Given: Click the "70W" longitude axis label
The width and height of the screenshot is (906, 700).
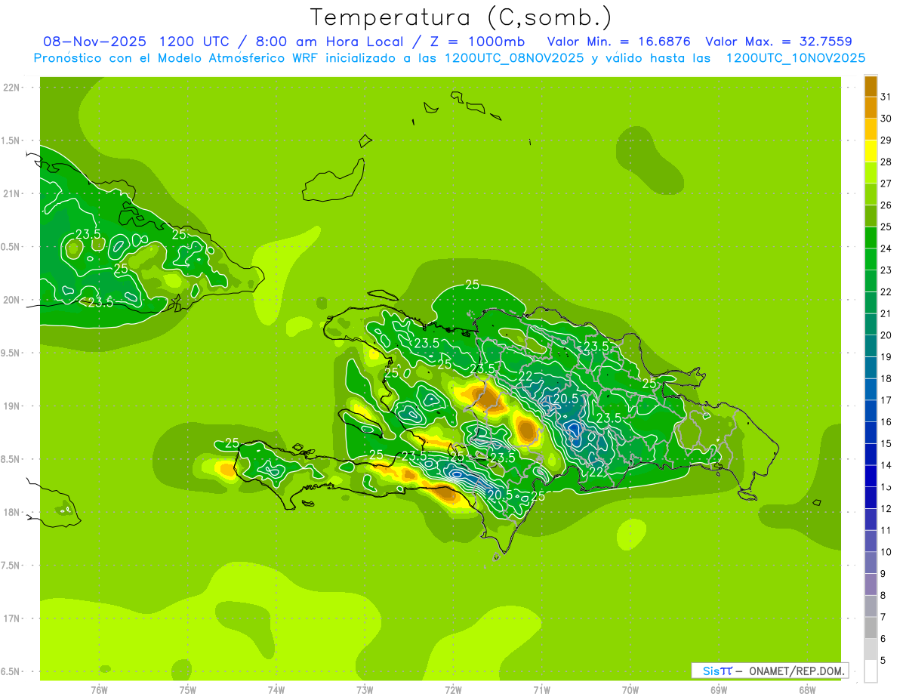Looking at the screenshot, I should tap(630, 690).
